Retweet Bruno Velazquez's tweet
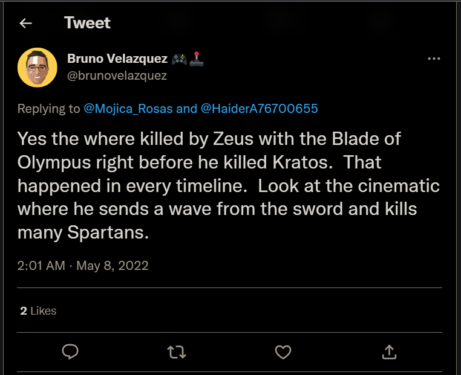Image resolution: width=461 pixels, height=375 pixels. [176, 351]
